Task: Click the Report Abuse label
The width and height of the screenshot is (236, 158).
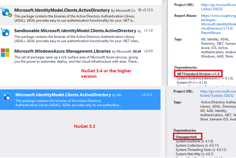Action: pyautogui.click(x=185, y=16)
